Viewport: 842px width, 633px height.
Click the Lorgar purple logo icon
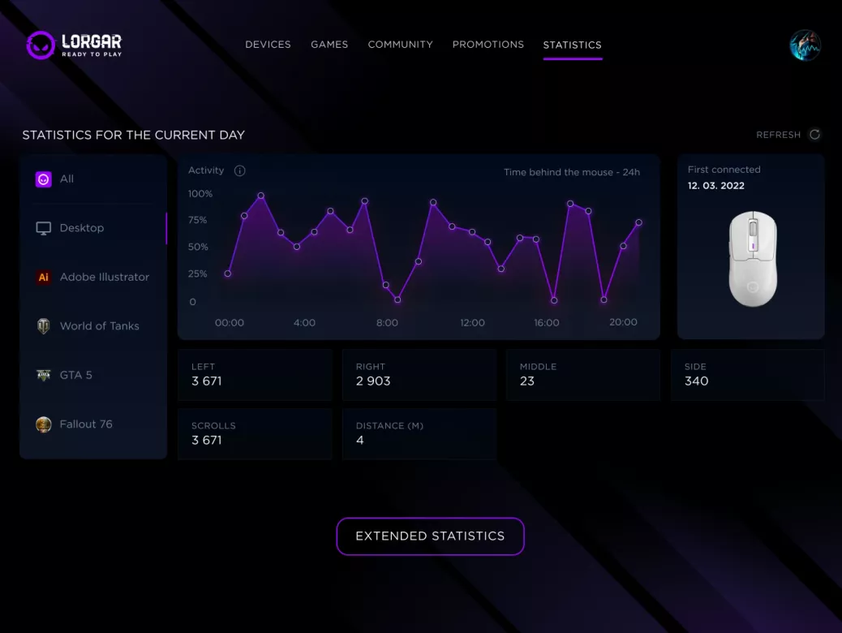[41, 45]
